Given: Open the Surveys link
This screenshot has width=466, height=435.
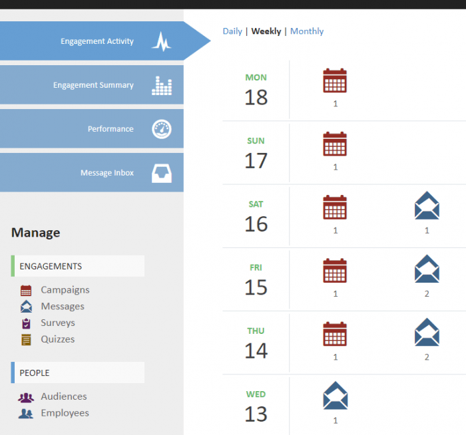Looking at the screenshot, I should pos(58,323).
